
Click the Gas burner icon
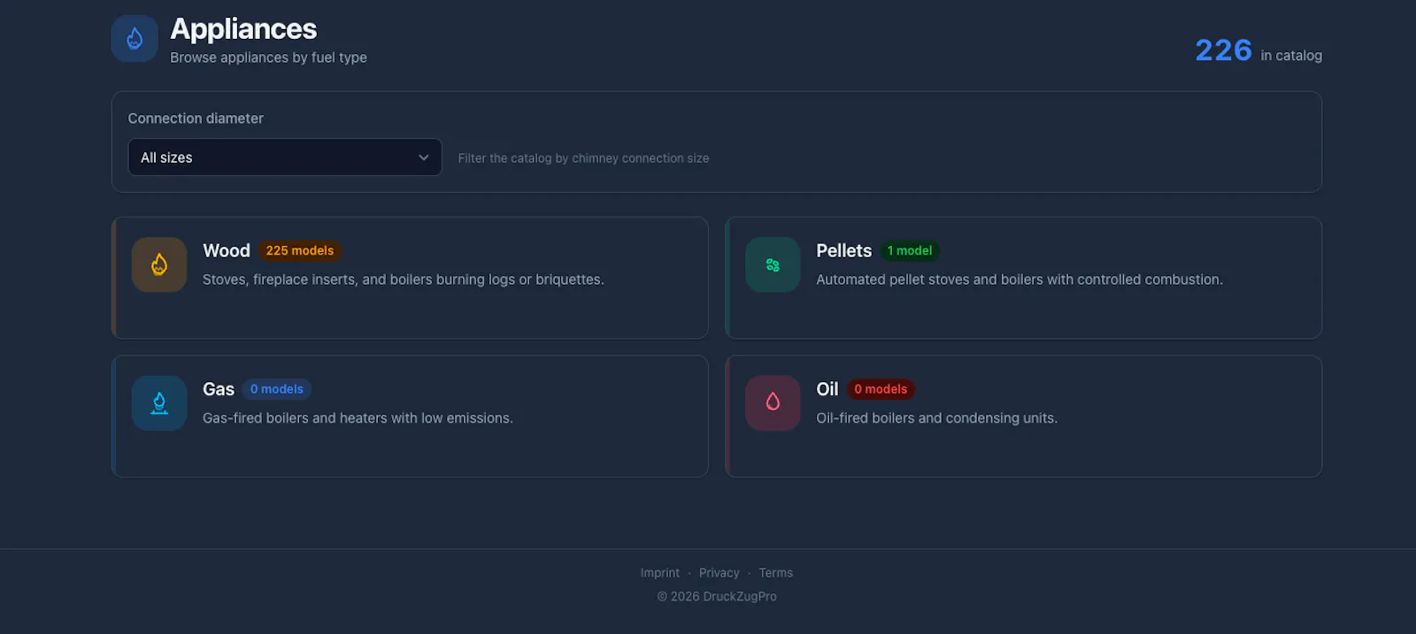click(159, 403)
